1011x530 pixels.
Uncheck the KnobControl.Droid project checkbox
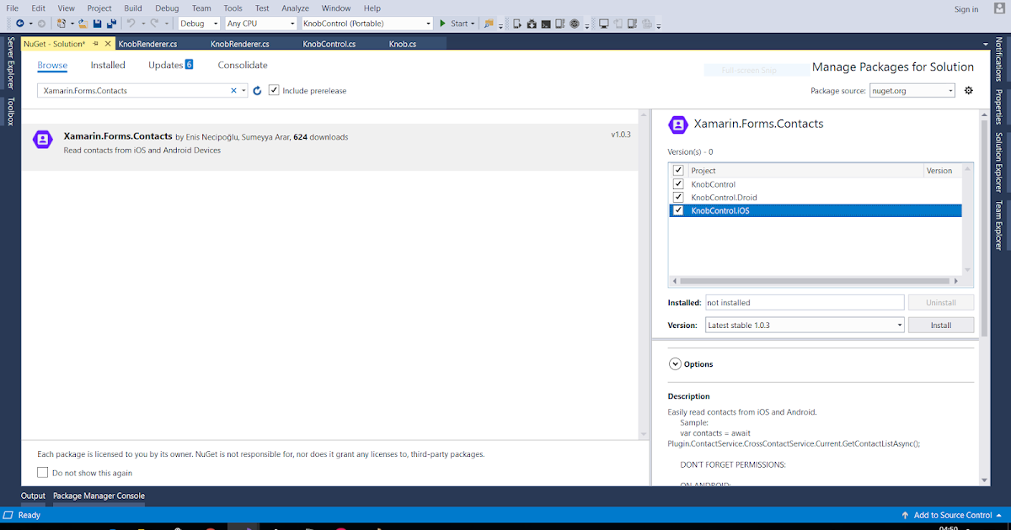(678, 197)
